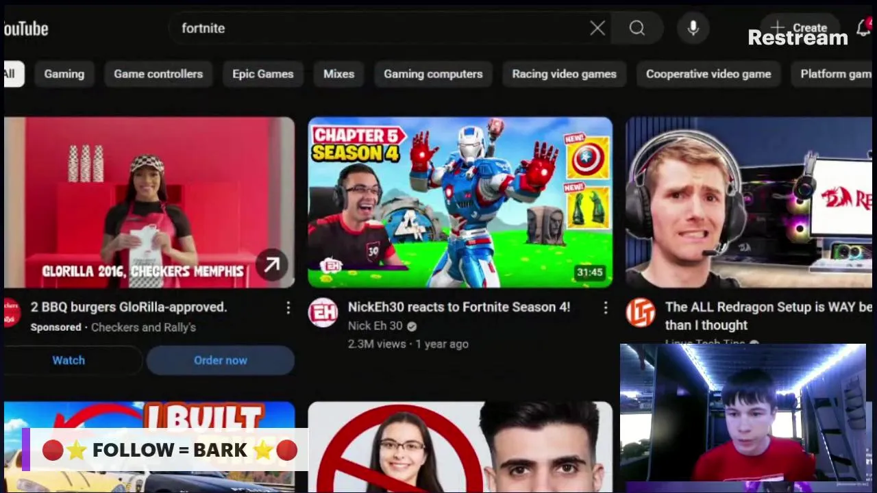Select the Gaming filter chip
Viewport: 877px width, 493px height.
64,74
